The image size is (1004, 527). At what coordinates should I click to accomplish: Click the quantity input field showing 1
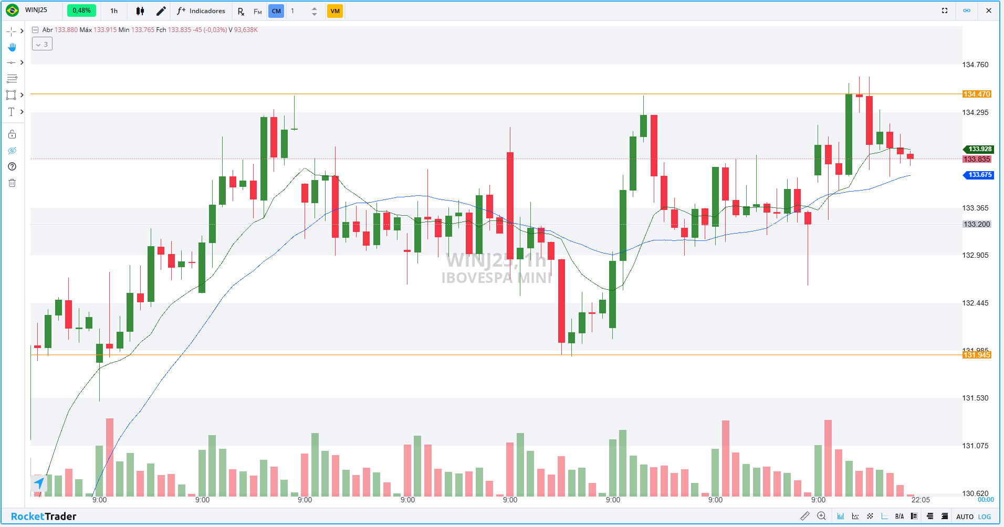[x=299, y=11]
